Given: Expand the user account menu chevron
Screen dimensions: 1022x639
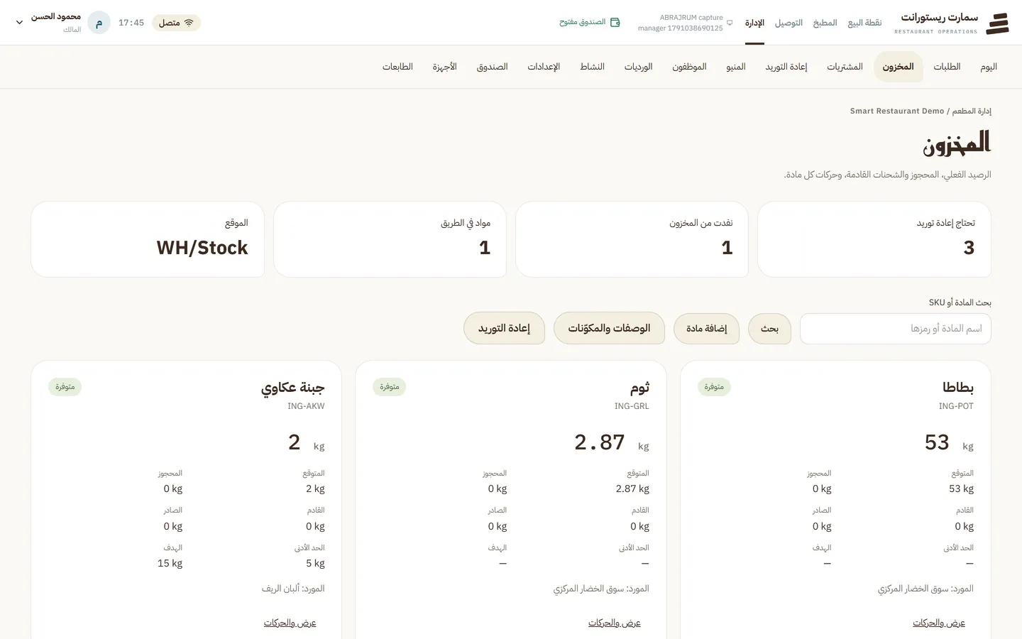Looking at the screenshot, I should 20,23.
